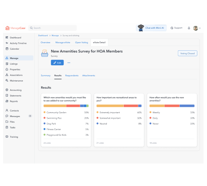The height and width of the screenshot is (186, 207).
Task: Open the Dashboard sidebar icon
Action: point(7,37)
